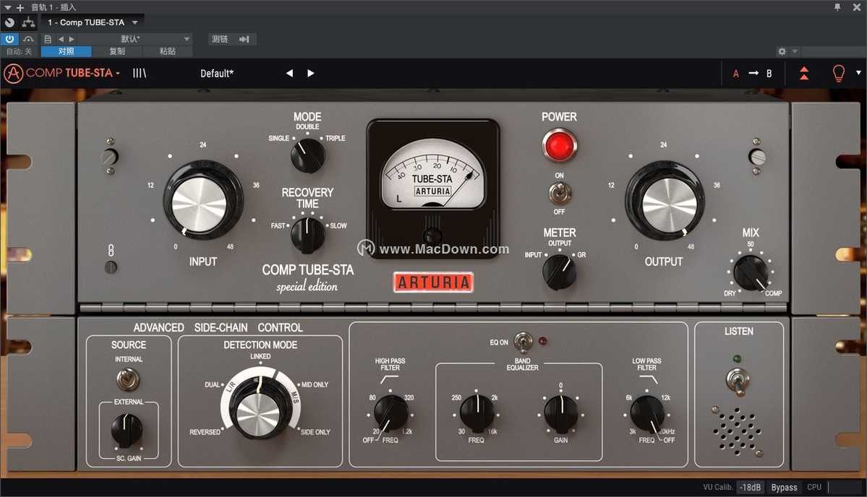
Task: Click the RECOVERY TIME knob
Action: click(308, 235)
